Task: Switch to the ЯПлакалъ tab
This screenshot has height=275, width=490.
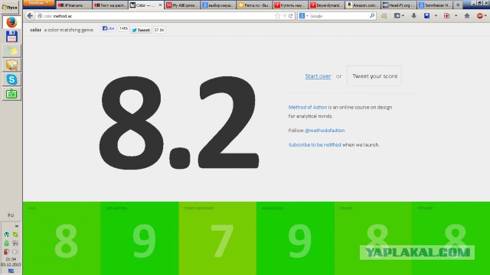Action: (x=74, y=5)
